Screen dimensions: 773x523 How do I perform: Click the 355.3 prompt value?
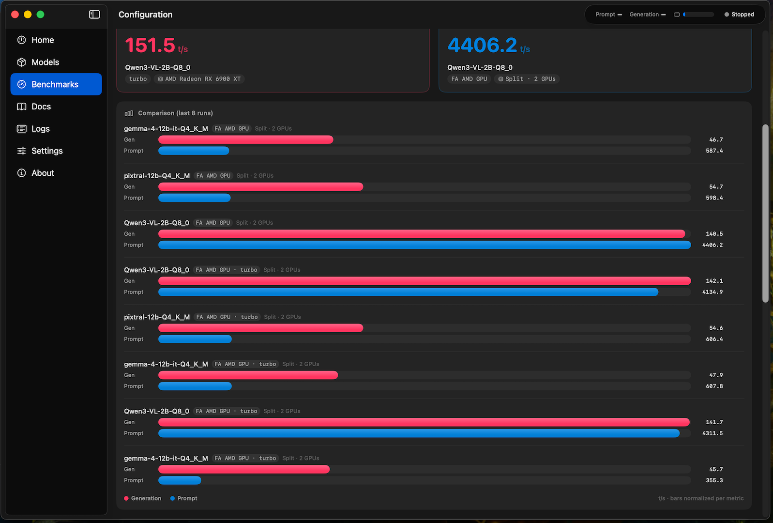714,480
